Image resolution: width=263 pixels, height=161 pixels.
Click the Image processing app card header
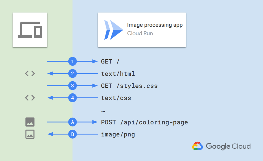[x=142, y=30]
